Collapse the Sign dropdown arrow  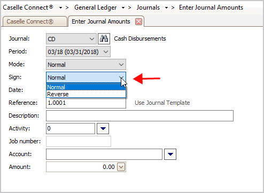(121, 78)
